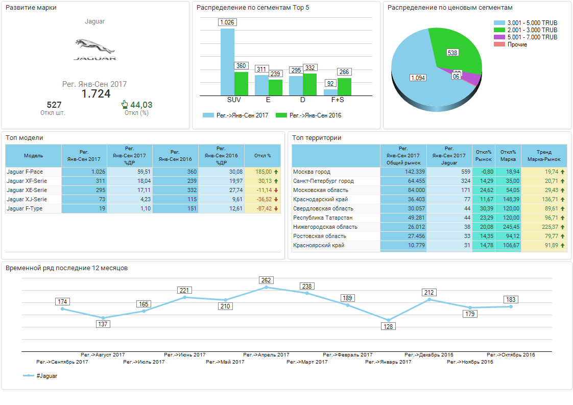Click purple 5.001 - 7.000 TRUB legend swatch

coord(499,37)
